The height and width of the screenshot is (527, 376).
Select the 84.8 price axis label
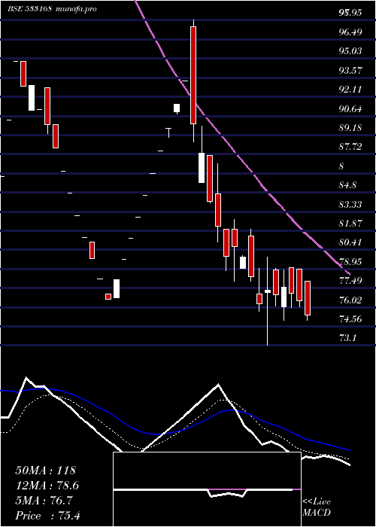coord(347,185)
